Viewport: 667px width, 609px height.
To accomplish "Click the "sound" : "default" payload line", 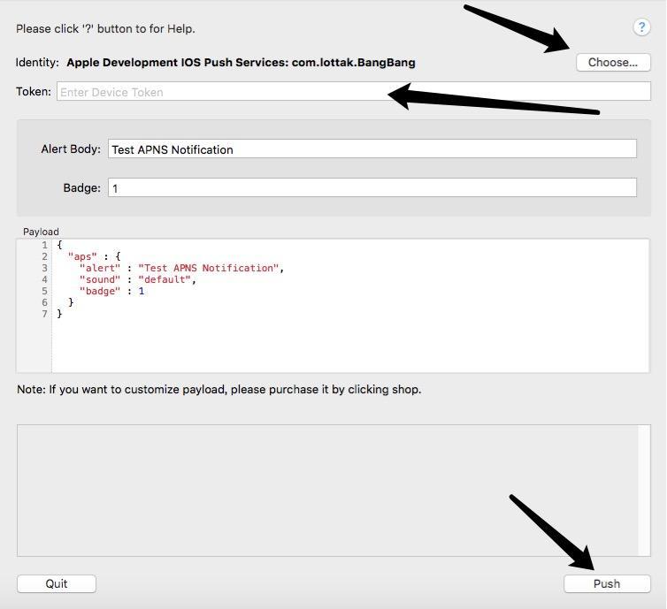I will point(137,279).
